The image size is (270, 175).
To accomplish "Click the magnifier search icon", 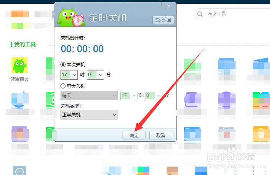I will coord(200,14).
